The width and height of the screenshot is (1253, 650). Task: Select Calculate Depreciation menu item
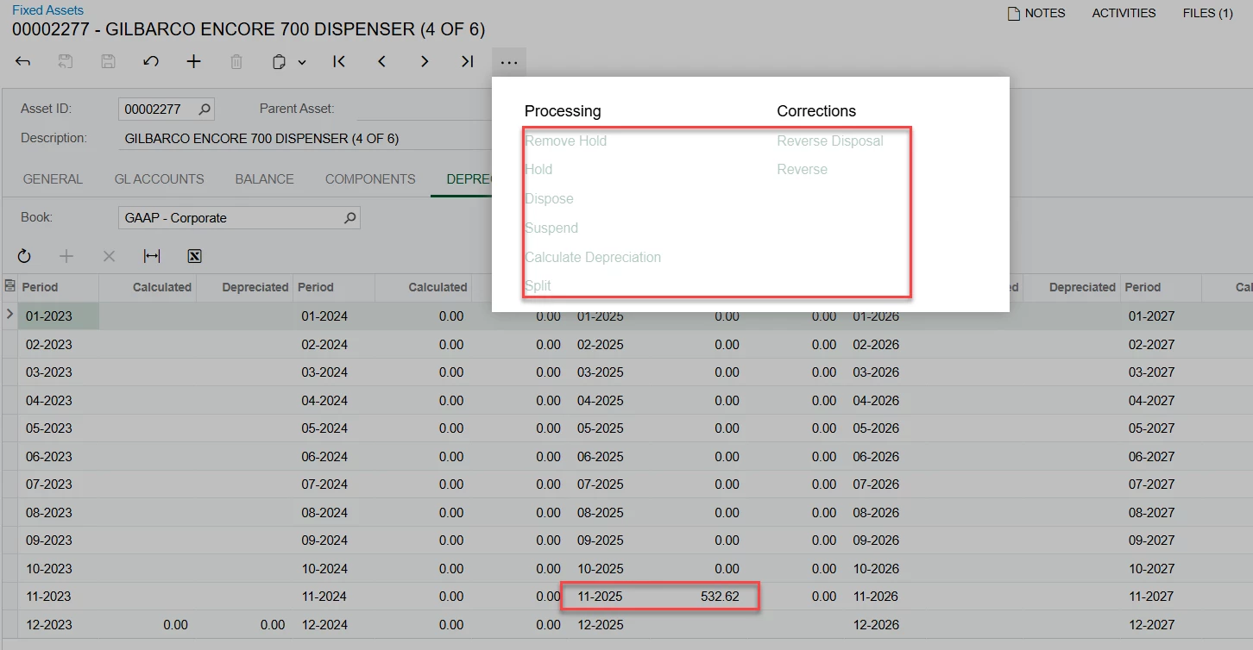click(x=593, y=257)
